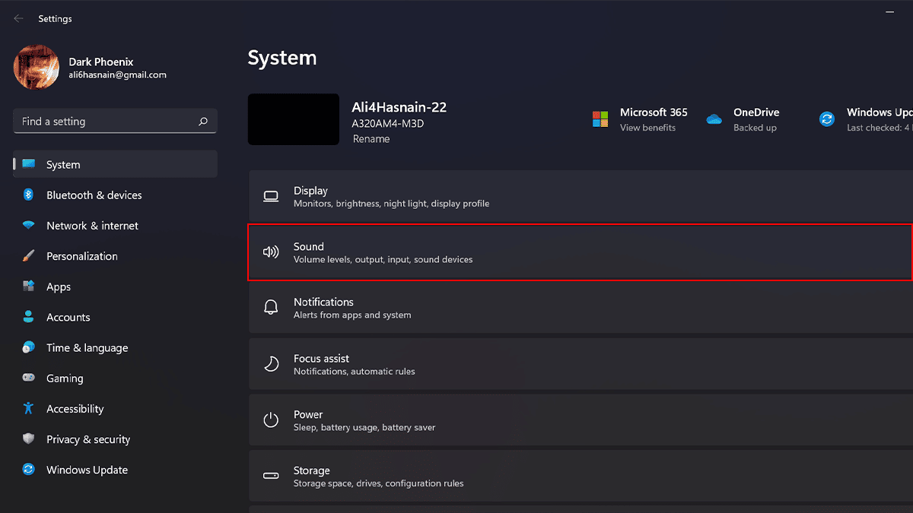
Task: Open the Network & internet section
Action: 92,226
